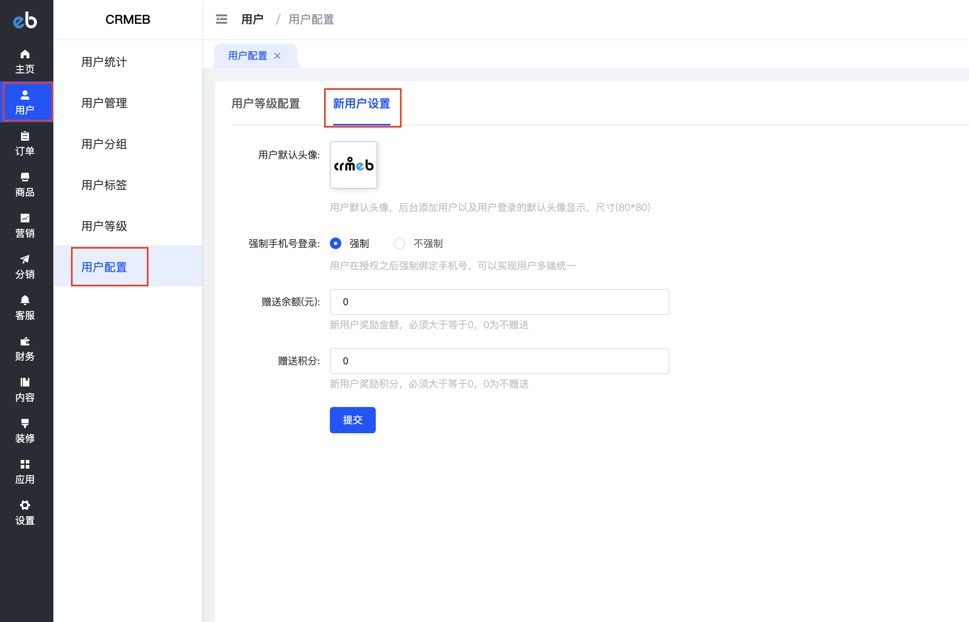
Task: Focus the 赠送余额(元) input field
Action: (499, 302)
